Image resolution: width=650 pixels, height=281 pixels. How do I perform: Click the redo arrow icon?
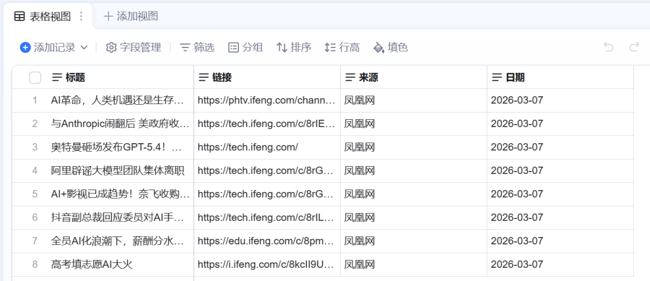pos(634,47)
